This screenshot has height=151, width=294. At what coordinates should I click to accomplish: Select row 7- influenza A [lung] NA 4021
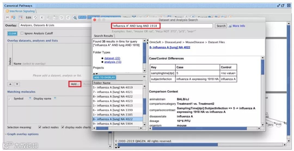tap(118, 92)
